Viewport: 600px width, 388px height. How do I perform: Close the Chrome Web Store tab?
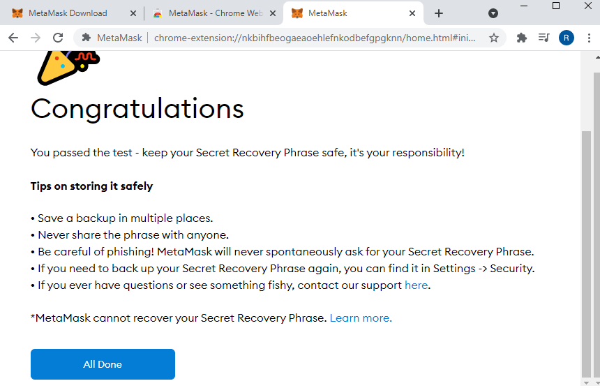pyautogui.click(x=273, y=13)
